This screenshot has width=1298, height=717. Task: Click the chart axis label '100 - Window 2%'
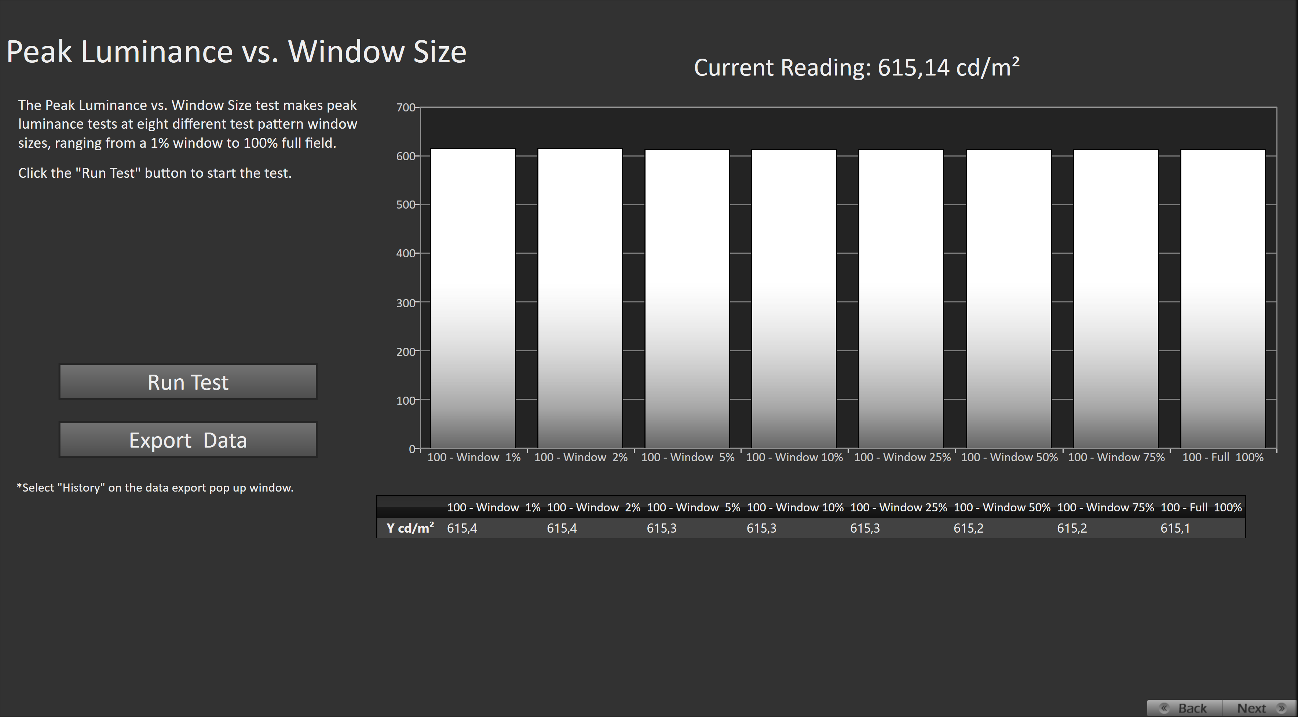pos(581,457)
